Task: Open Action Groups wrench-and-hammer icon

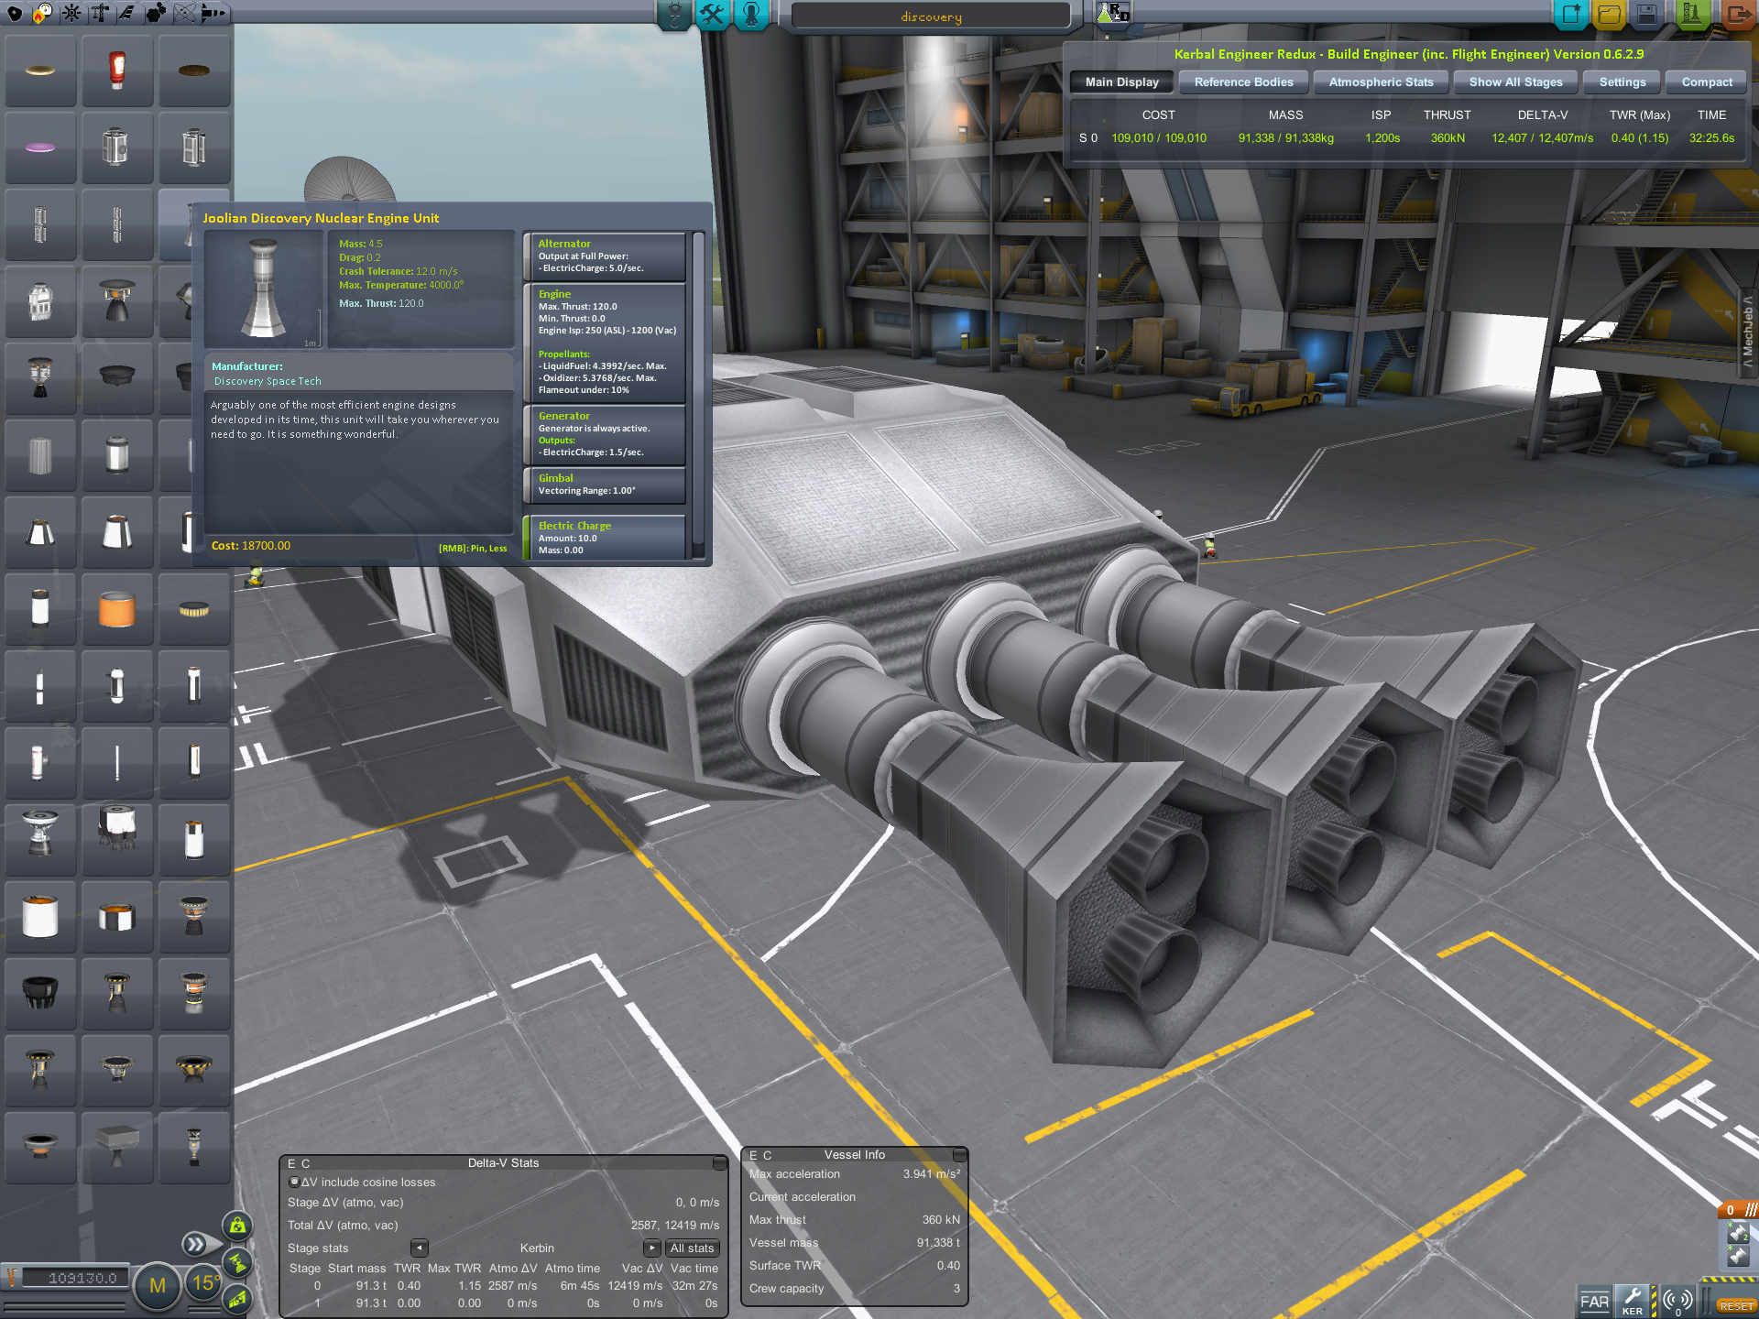Action: pyautogui.click(x=713, y=15)
